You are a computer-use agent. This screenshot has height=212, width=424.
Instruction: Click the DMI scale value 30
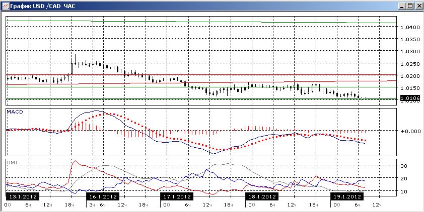pos(404,166)
